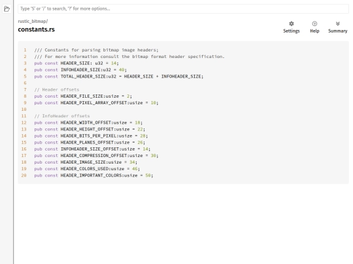This screenshot has width=353, height=264.
Task: Click HEADER_PIXEL_ARRAY_OFFSET constant name
Action: pos(93,102)
